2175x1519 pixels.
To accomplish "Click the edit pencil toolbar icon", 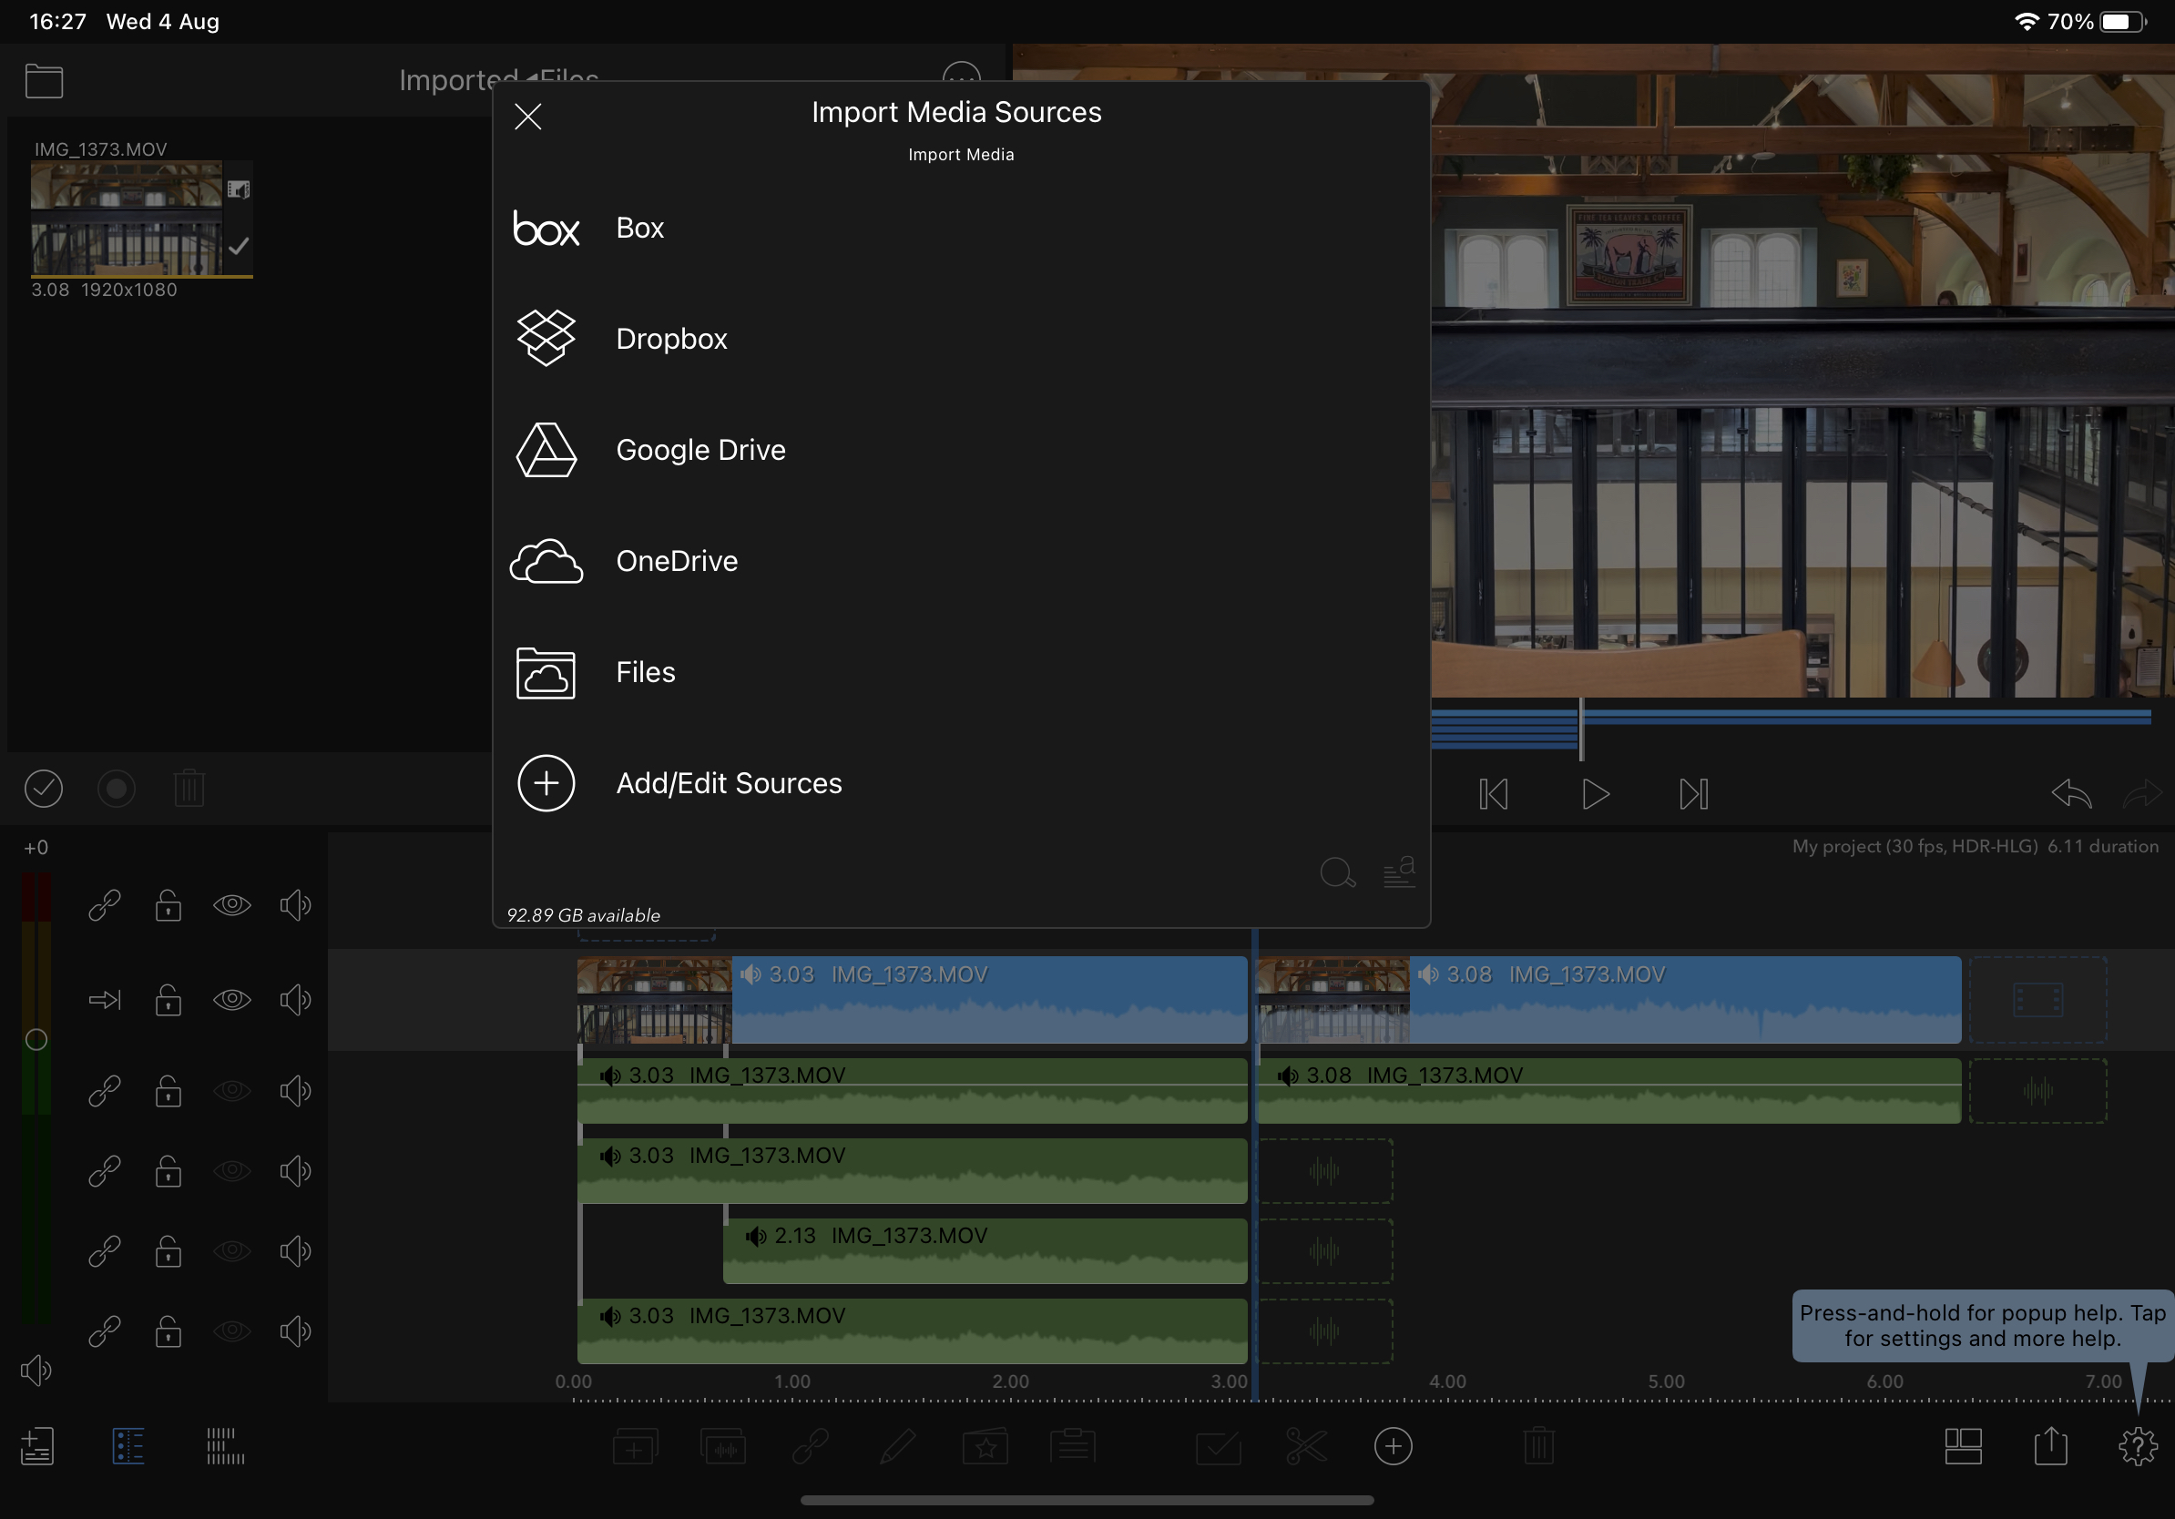I will pos(897,1446).
